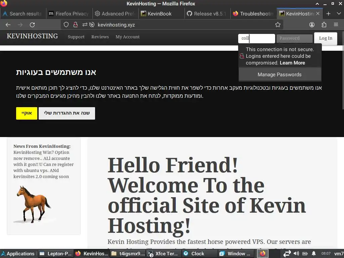Switch to the Window ... taskbar entry

coord(235,254)
